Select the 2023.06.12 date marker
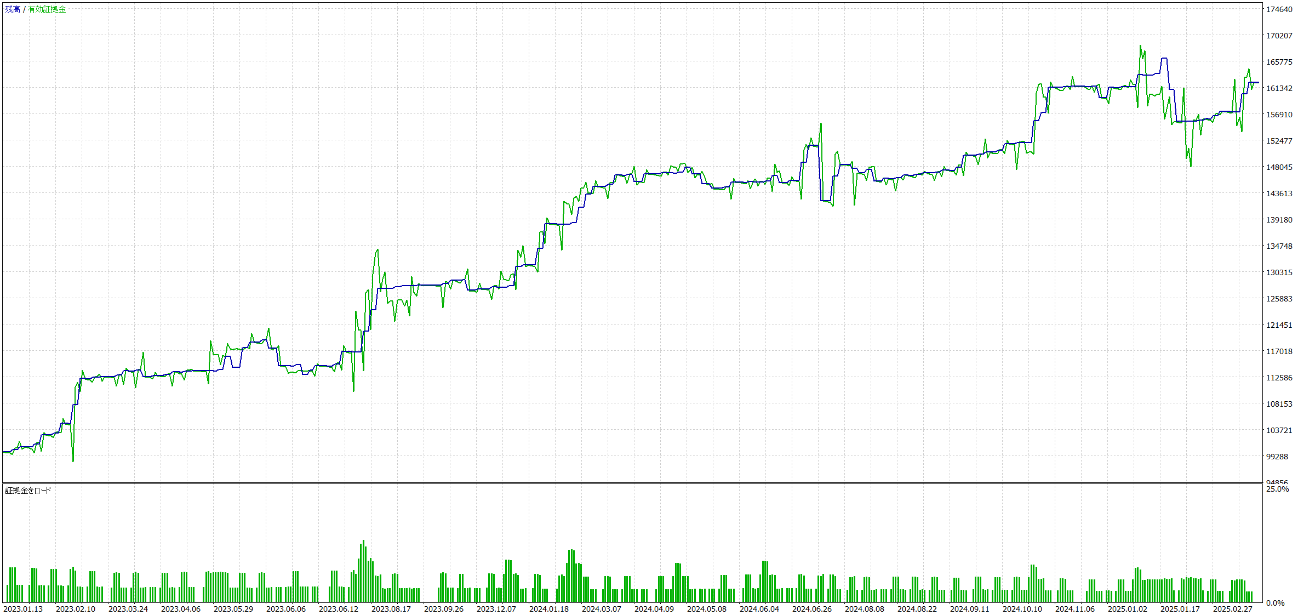 tap(339, 609)
